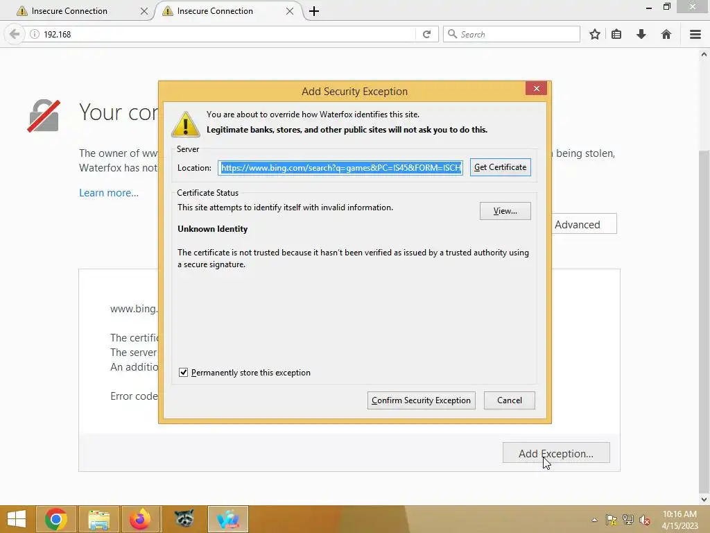The height and width of the screenshot is (533, 710).
Task: Close the second Insecure Connection tab
Action: pyautogui.click(x=290, y=11)
